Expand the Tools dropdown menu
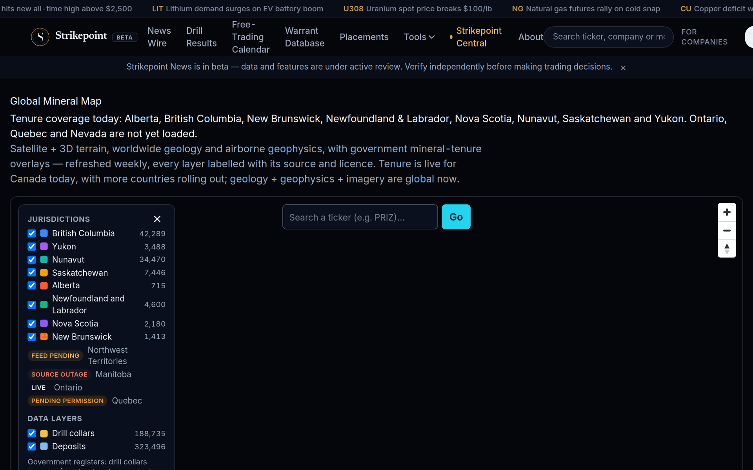This screenshot has width=753, height=470. [x=419, y=37]
